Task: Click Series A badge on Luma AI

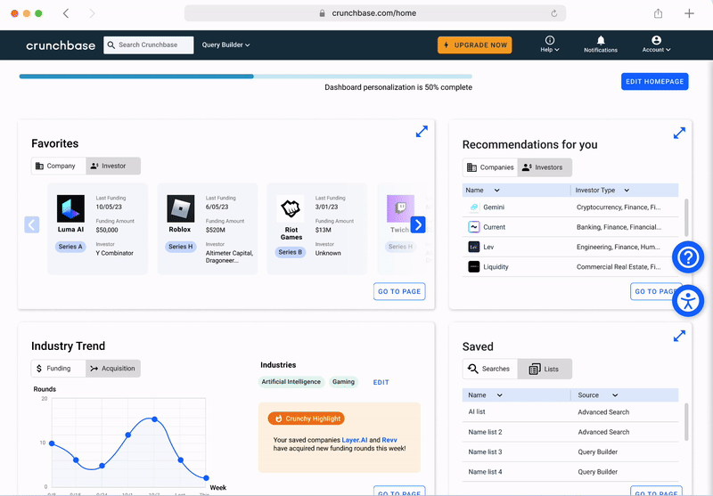Action: [x=70, y=247]
